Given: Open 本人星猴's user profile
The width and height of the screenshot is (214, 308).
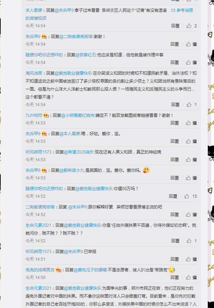Looking at the screenshot, I should [34, 10].
